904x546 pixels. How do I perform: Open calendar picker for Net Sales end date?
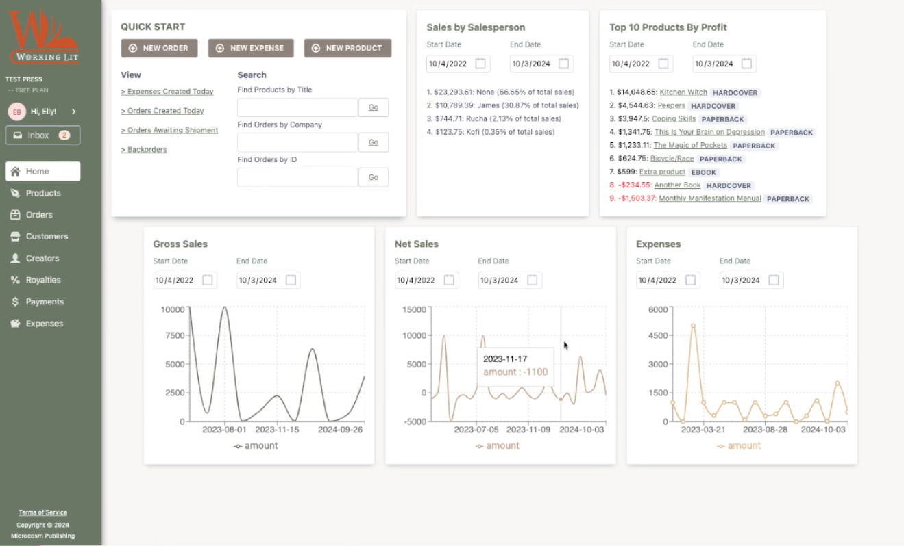[532, 281]
